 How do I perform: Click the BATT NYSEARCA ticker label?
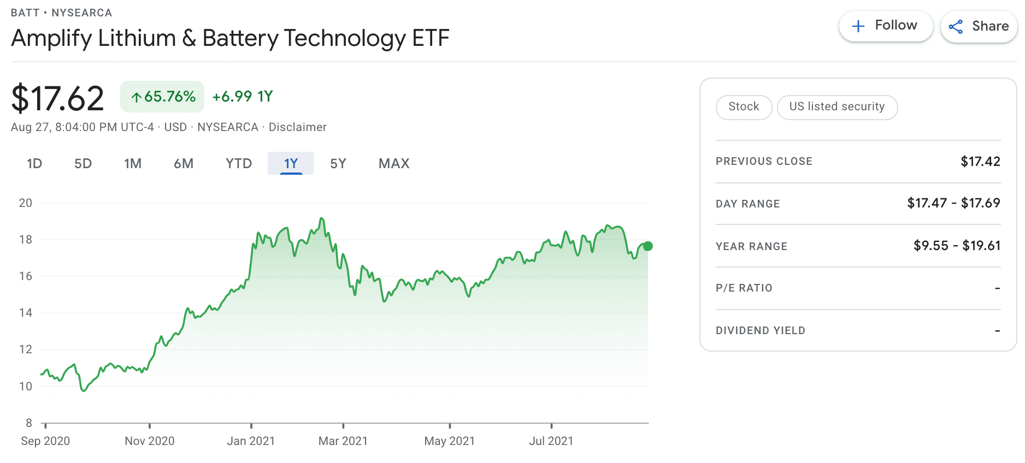(61, 12)
